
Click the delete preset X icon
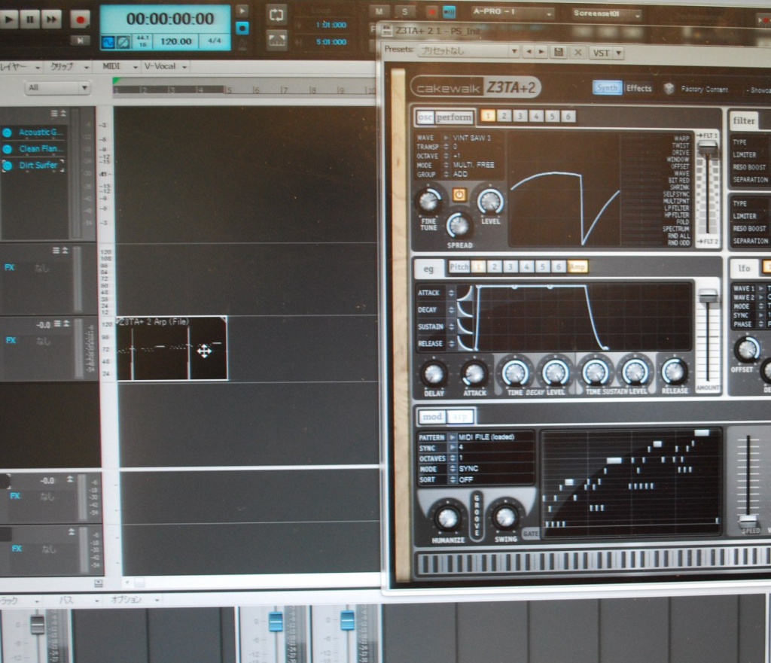click(578, 52)
